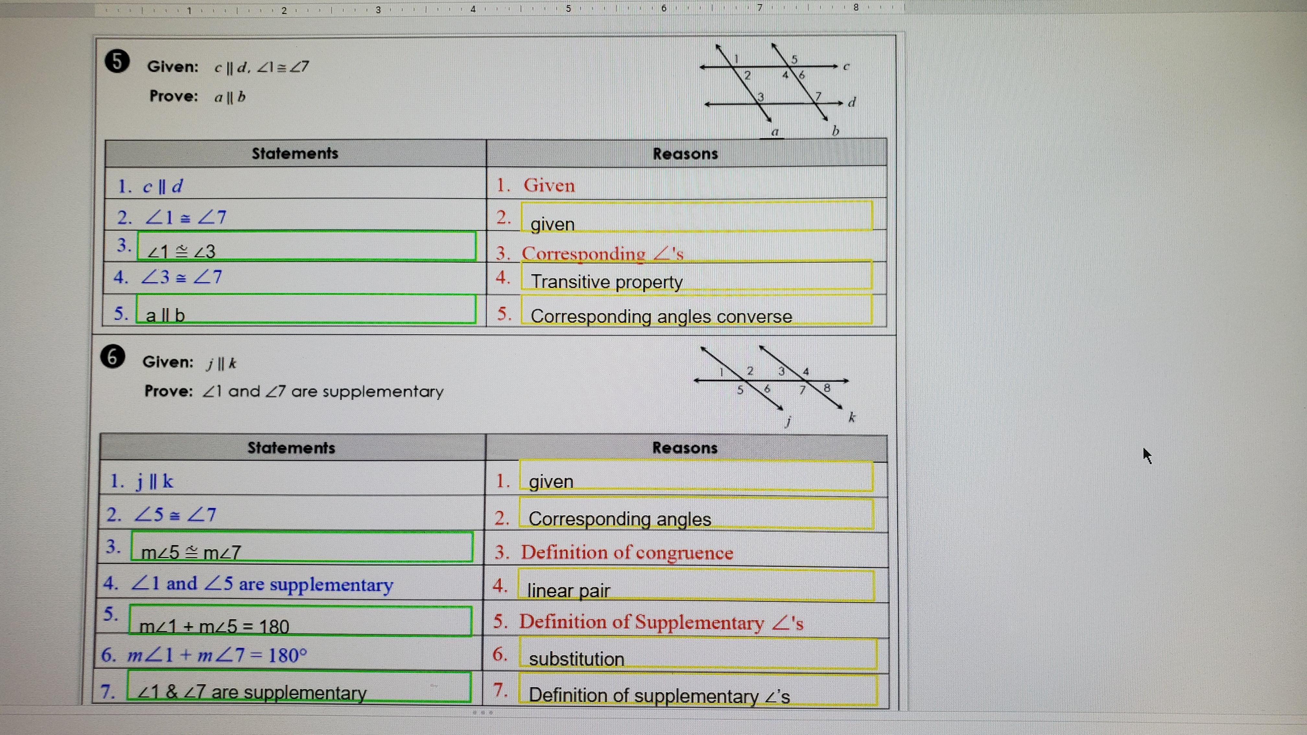Click the 'm∠5 ≅ m∠7' statement field
The width and height of the screenshot is (1307, 735).
(301, 547)
